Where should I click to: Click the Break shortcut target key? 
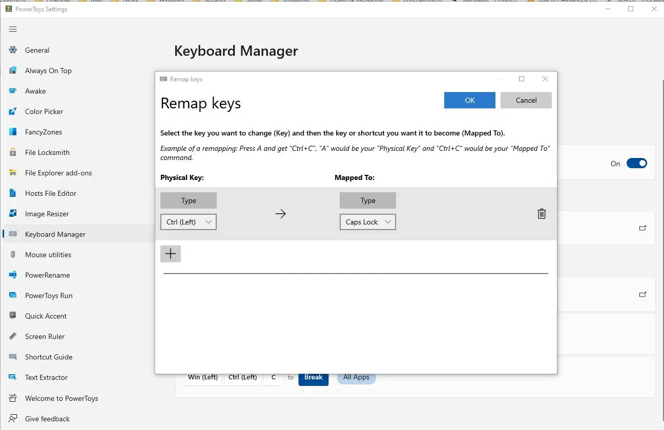(x=314, y=378)
